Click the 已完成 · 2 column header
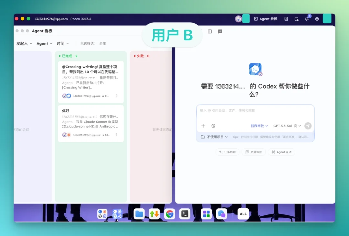 [68, 56]
